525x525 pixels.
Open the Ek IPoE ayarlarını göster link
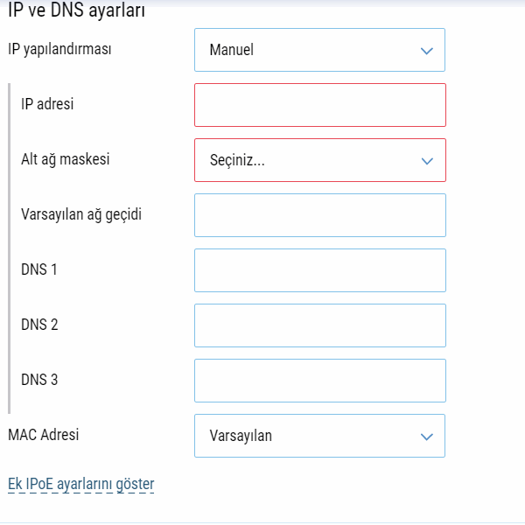coord(80,483)
